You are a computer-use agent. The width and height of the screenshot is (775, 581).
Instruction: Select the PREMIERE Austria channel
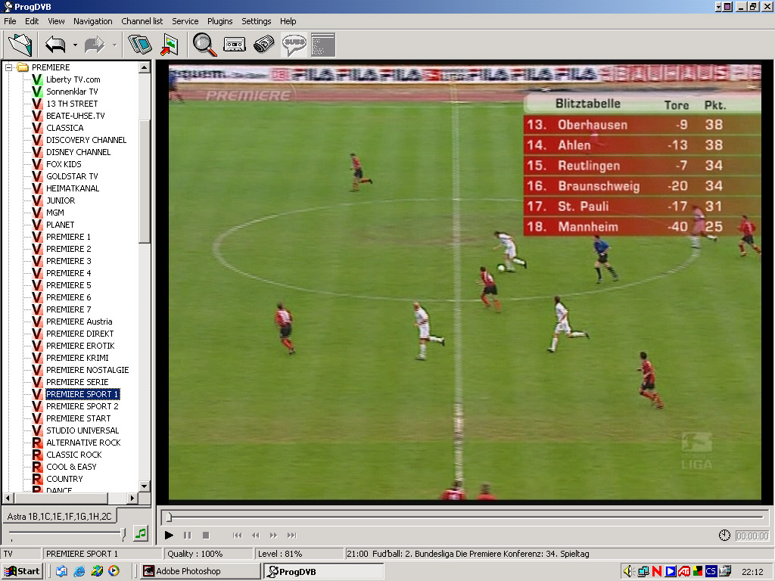click(79, 322)
